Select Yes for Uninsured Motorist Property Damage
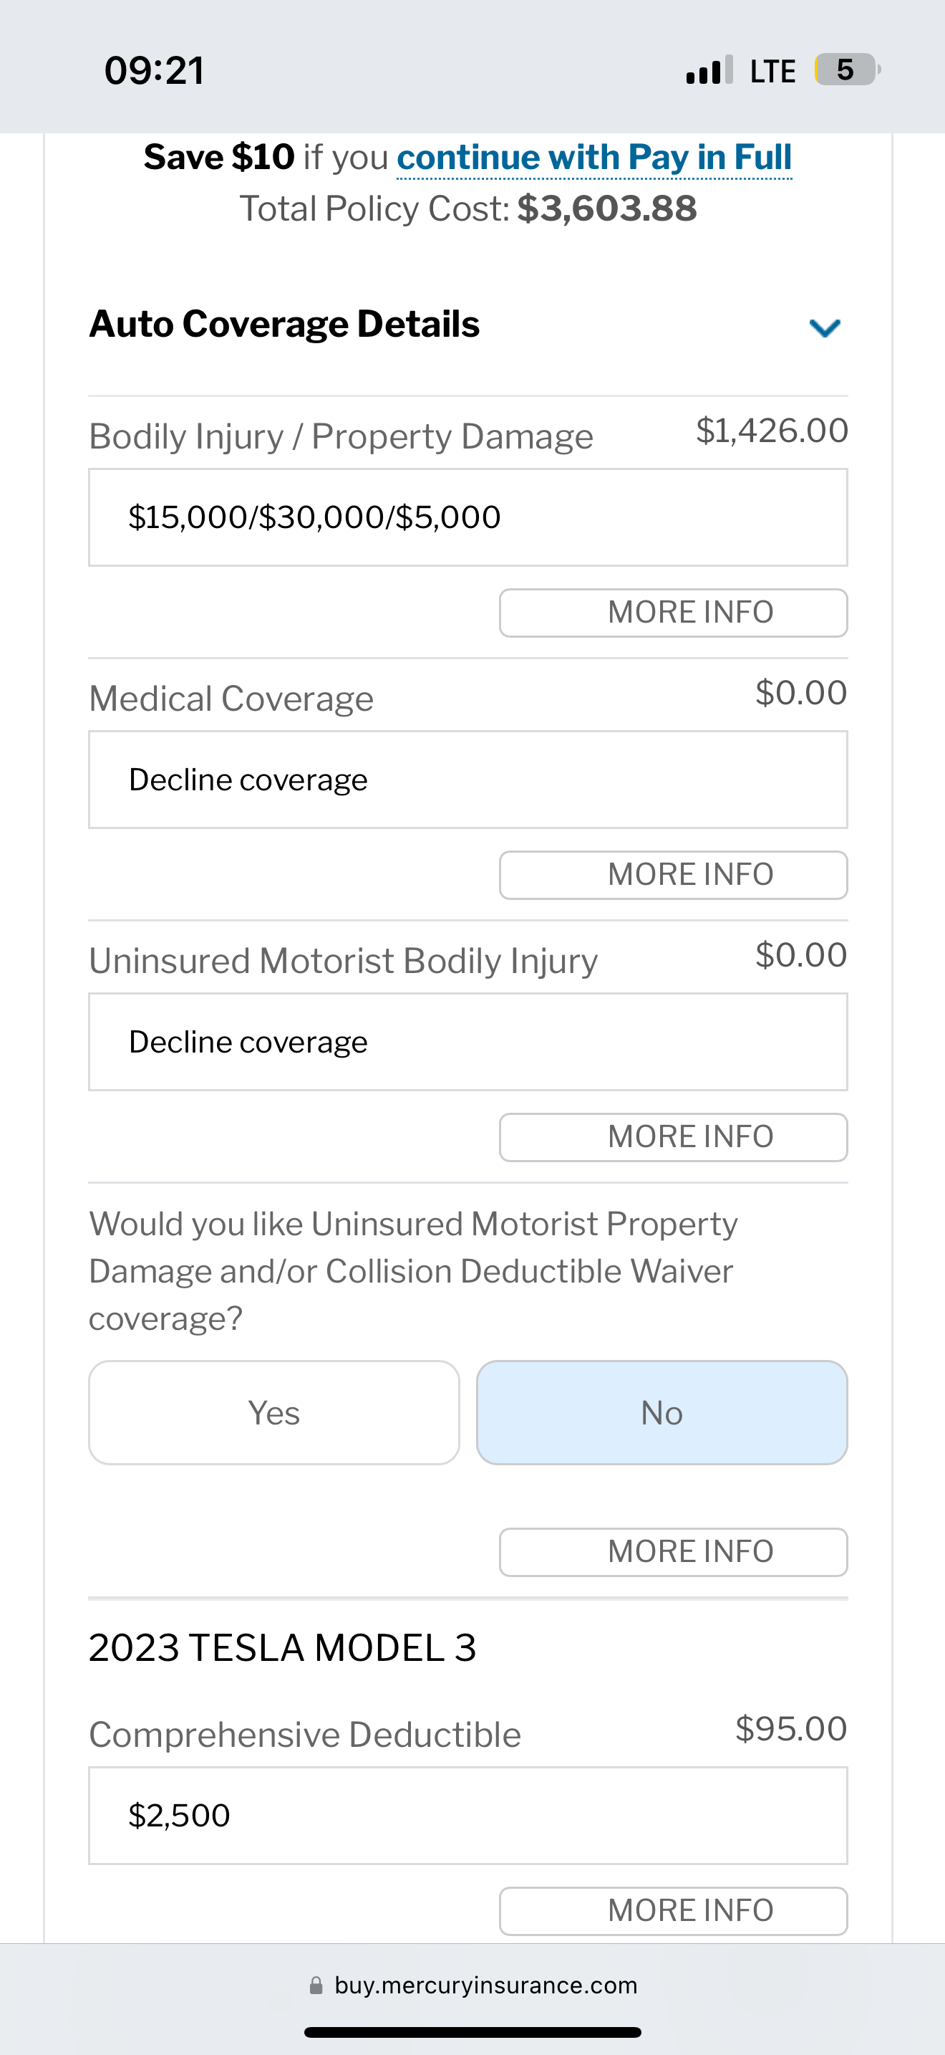 [274, 1413]
